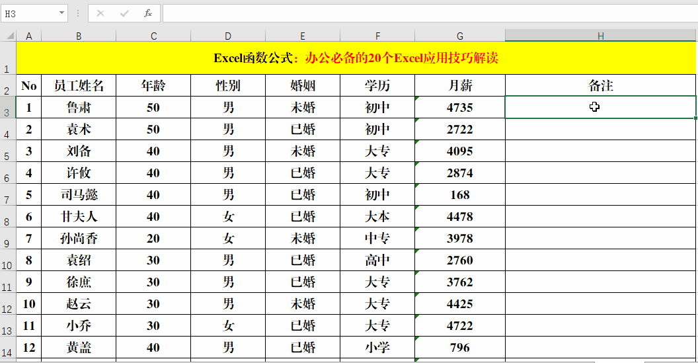
Task: Select the salary cell 2722
Action: [x=460, y=129]
